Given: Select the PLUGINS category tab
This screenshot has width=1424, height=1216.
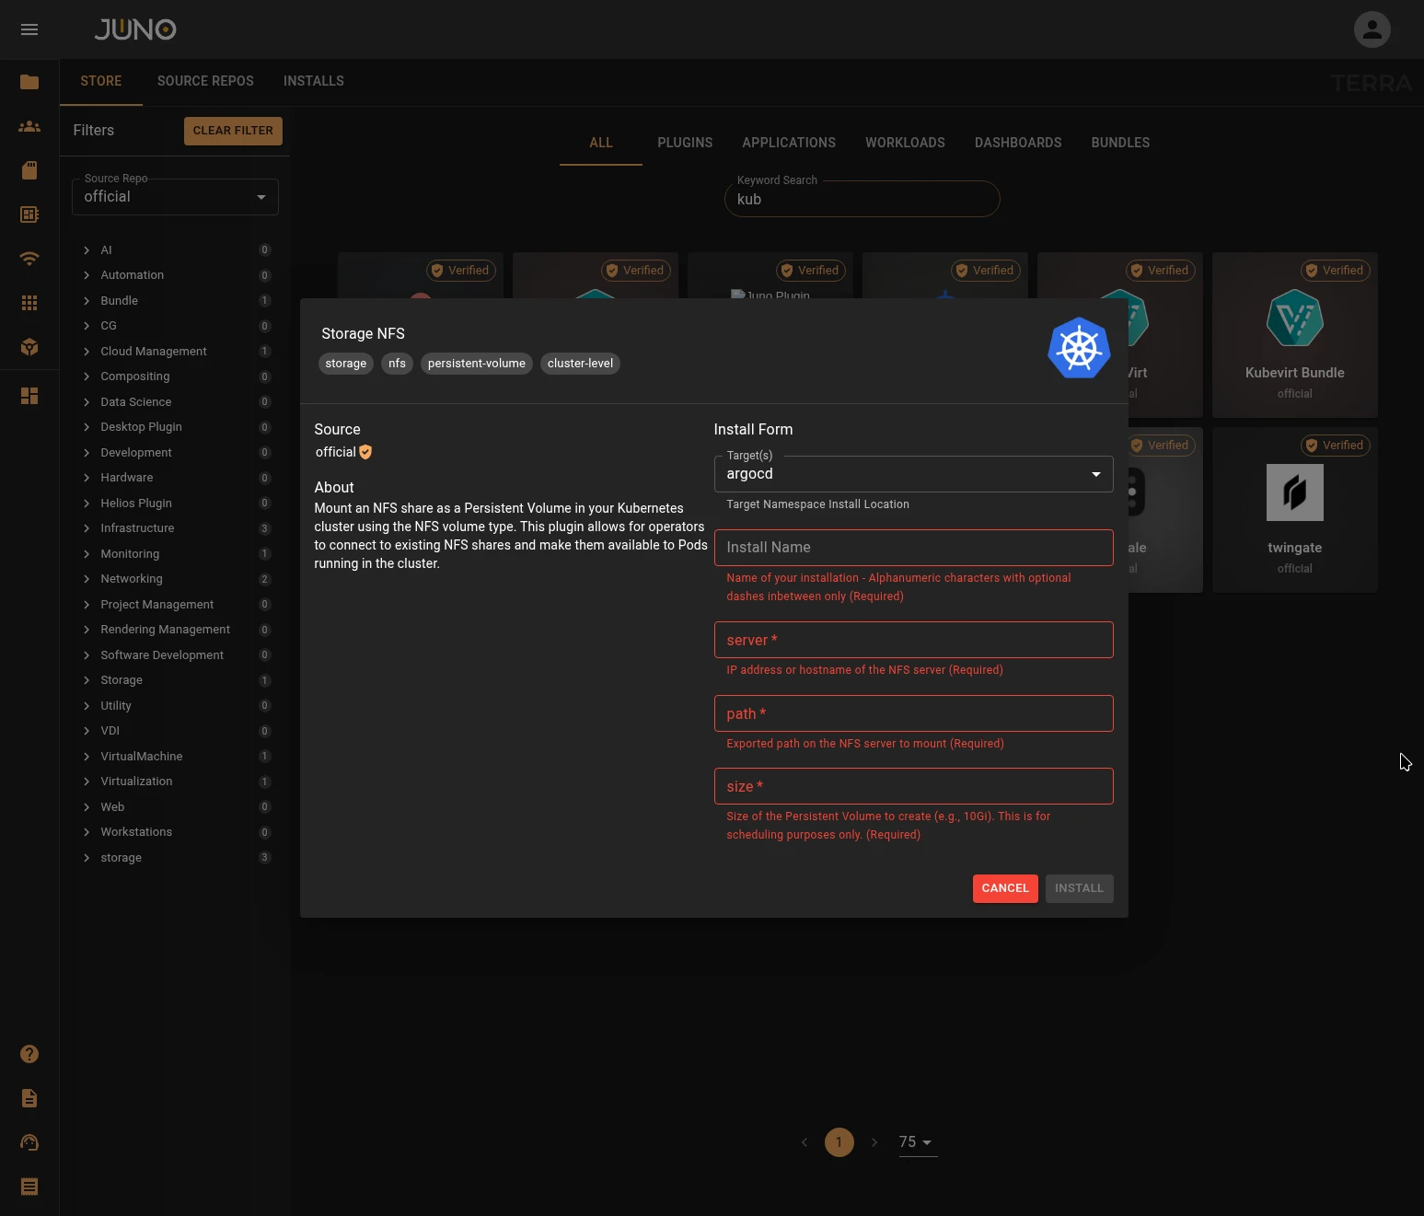Looking at the screenshot, I should click(685, 143).
